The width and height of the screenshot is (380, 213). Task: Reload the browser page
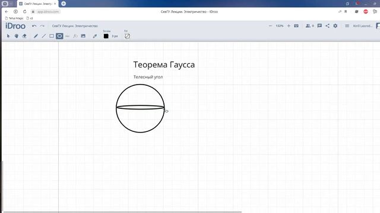pyautogui.click(x=24, y=12)
